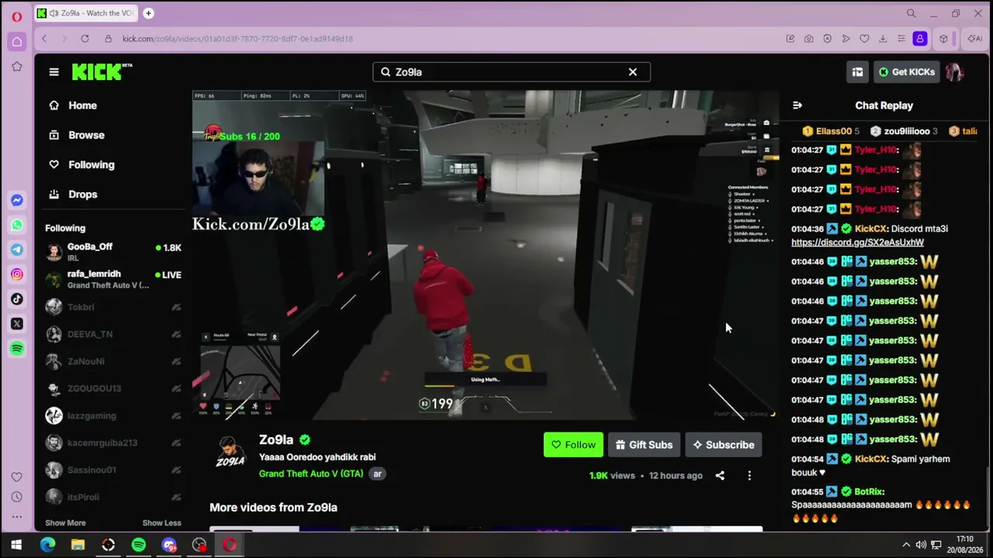Open the Kick shop icon

click(857, 72)
